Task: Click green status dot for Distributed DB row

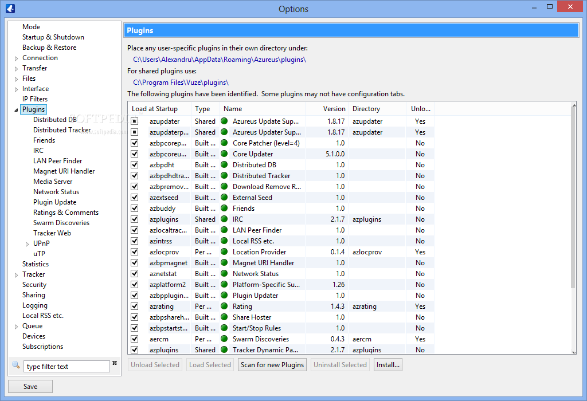Action: coord(224,164)
